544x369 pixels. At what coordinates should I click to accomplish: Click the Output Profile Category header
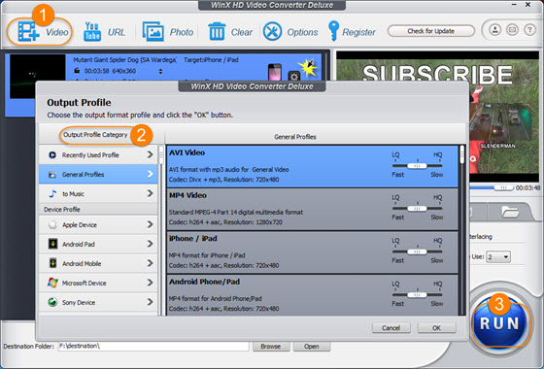[95, 135]
